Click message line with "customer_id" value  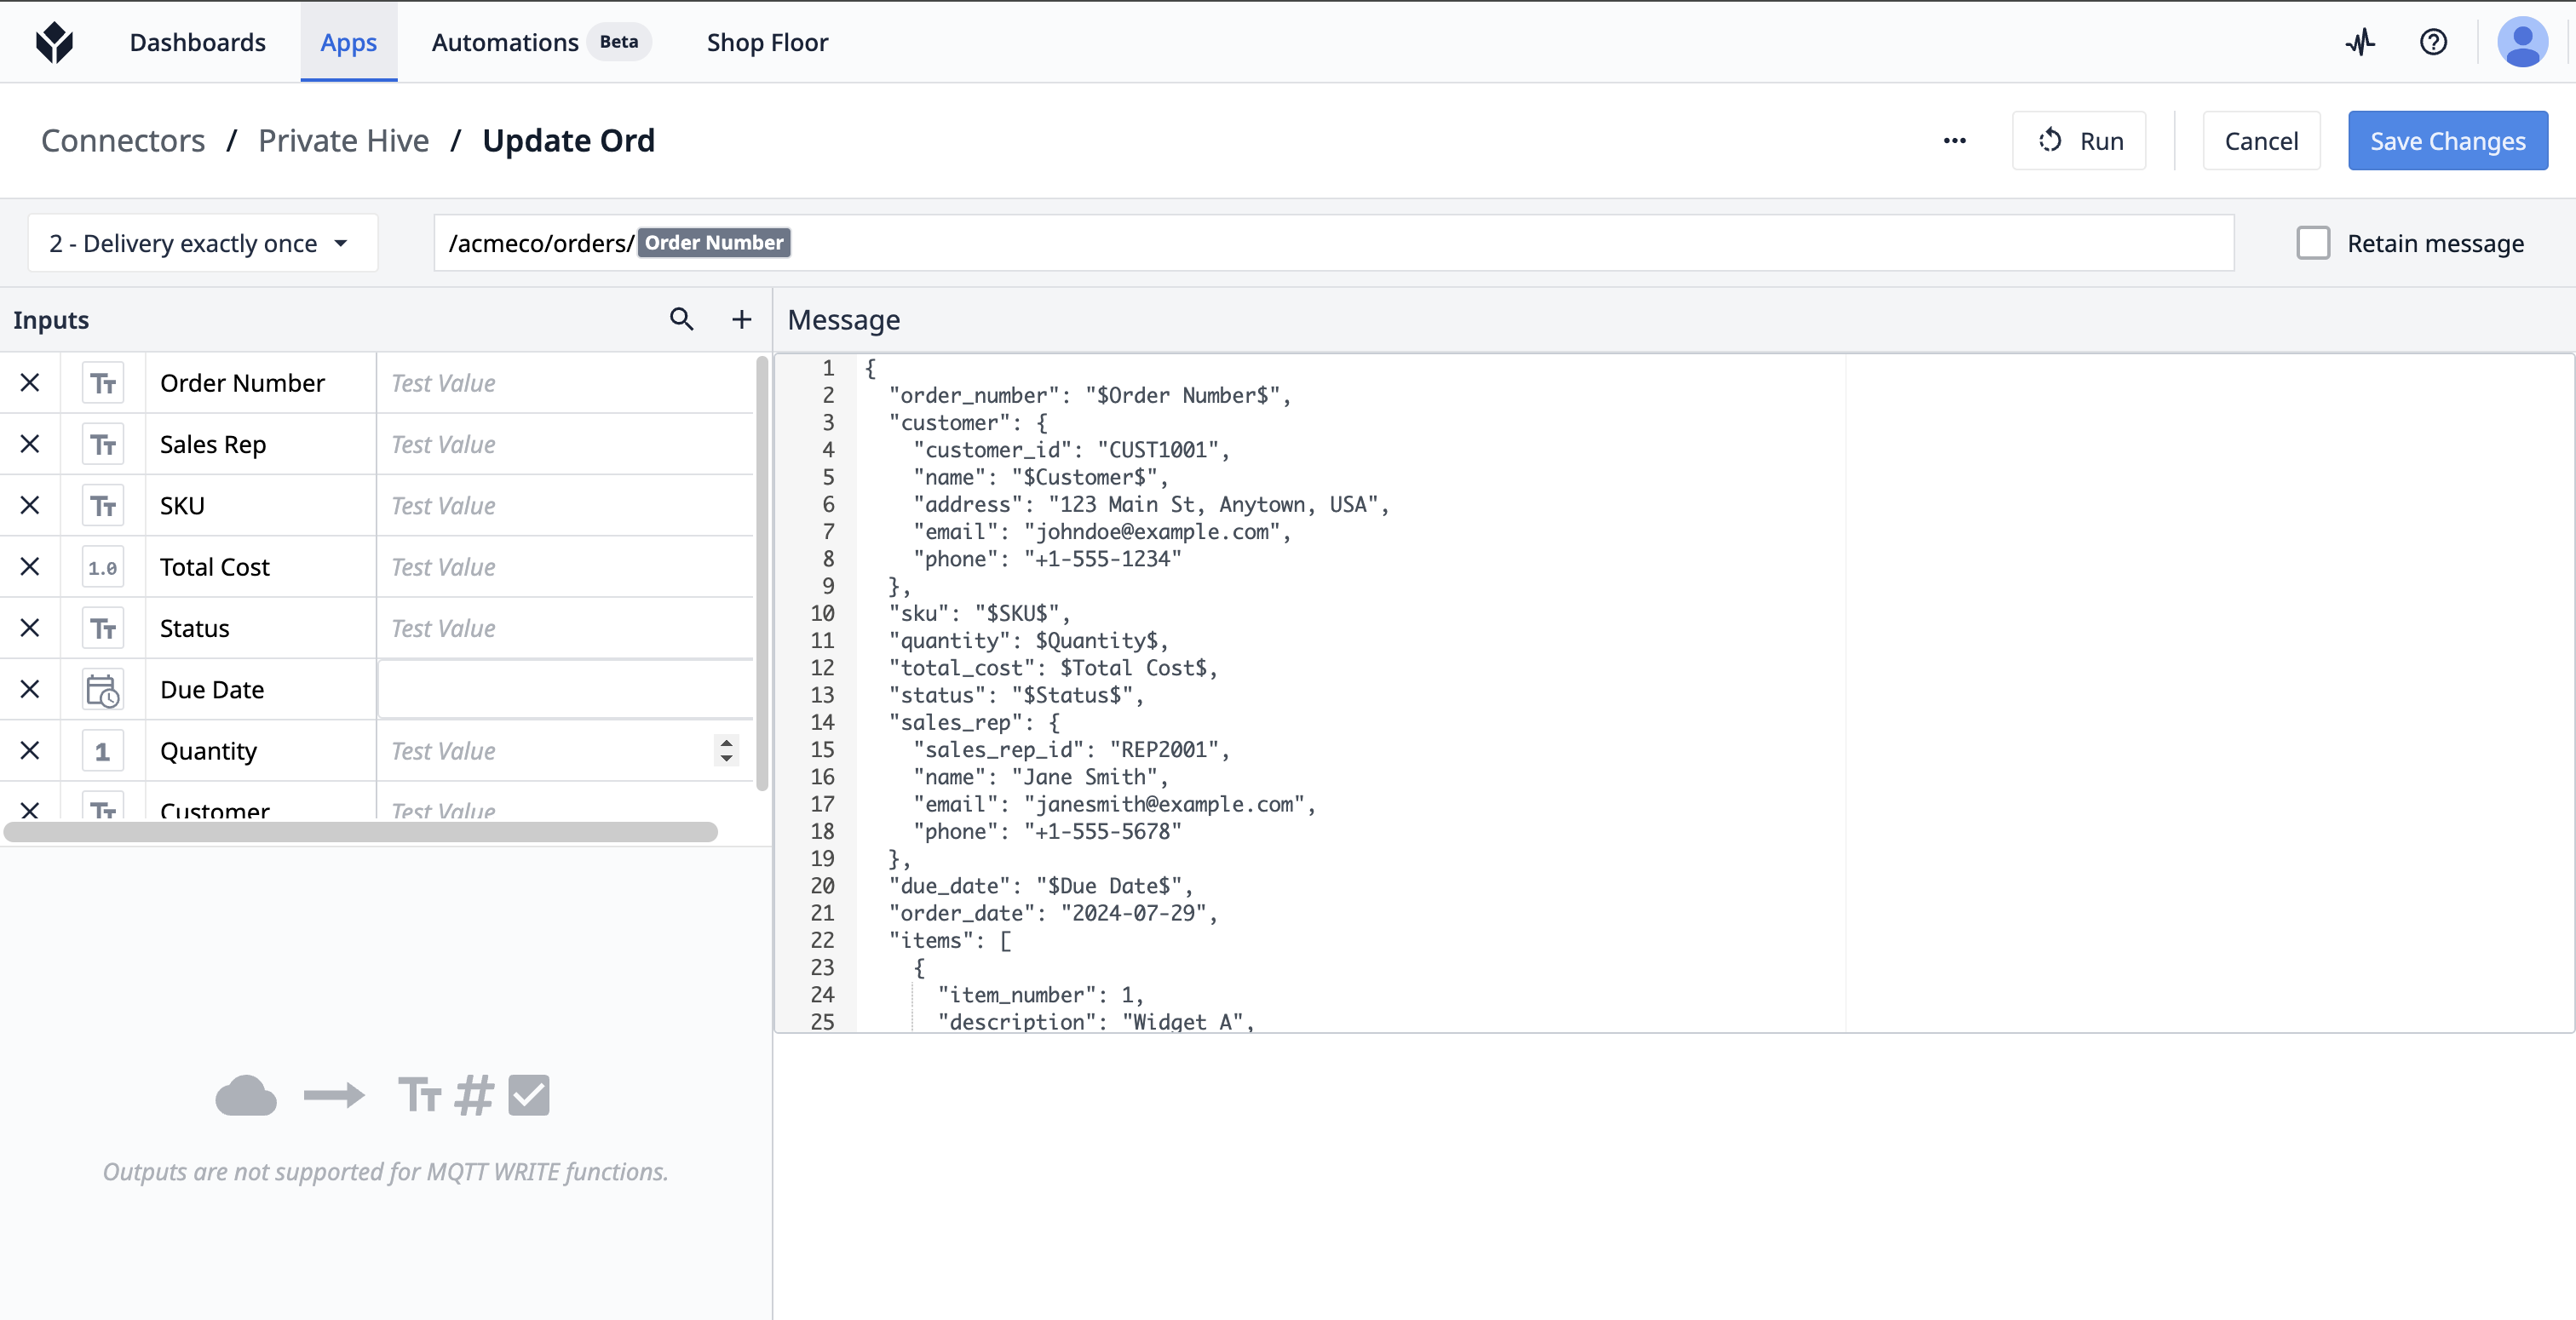[1071, 450]
